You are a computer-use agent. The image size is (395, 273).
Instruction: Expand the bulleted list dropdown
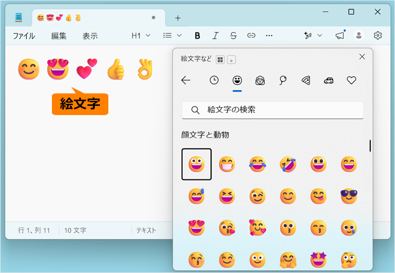pos(173,36)
